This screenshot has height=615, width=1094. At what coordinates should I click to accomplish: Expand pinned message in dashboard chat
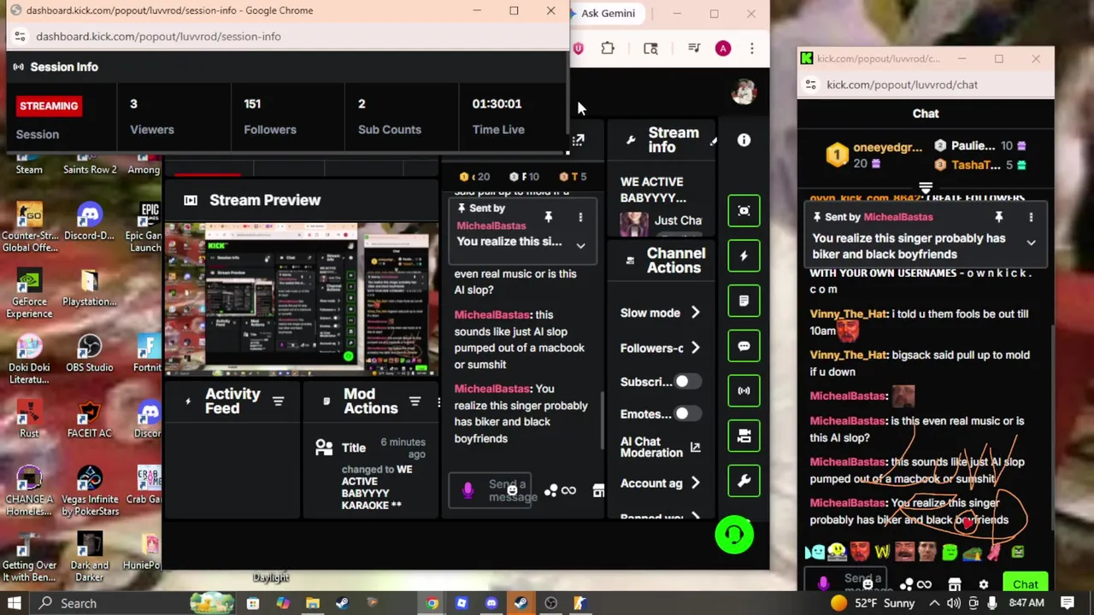point(580,246)
